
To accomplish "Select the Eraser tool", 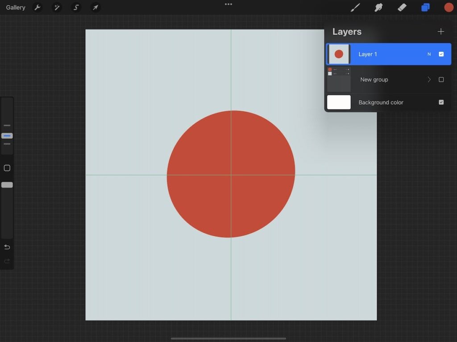I will click(x=401, y=7).
